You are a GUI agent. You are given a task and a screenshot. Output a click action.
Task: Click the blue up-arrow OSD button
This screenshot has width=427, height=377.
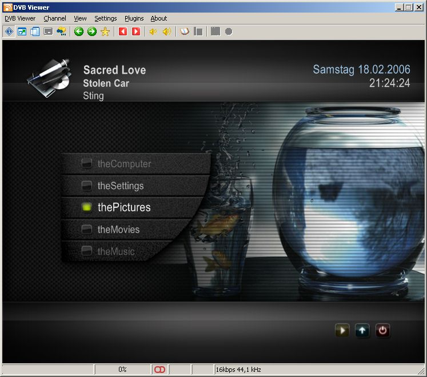click(362, 331)
